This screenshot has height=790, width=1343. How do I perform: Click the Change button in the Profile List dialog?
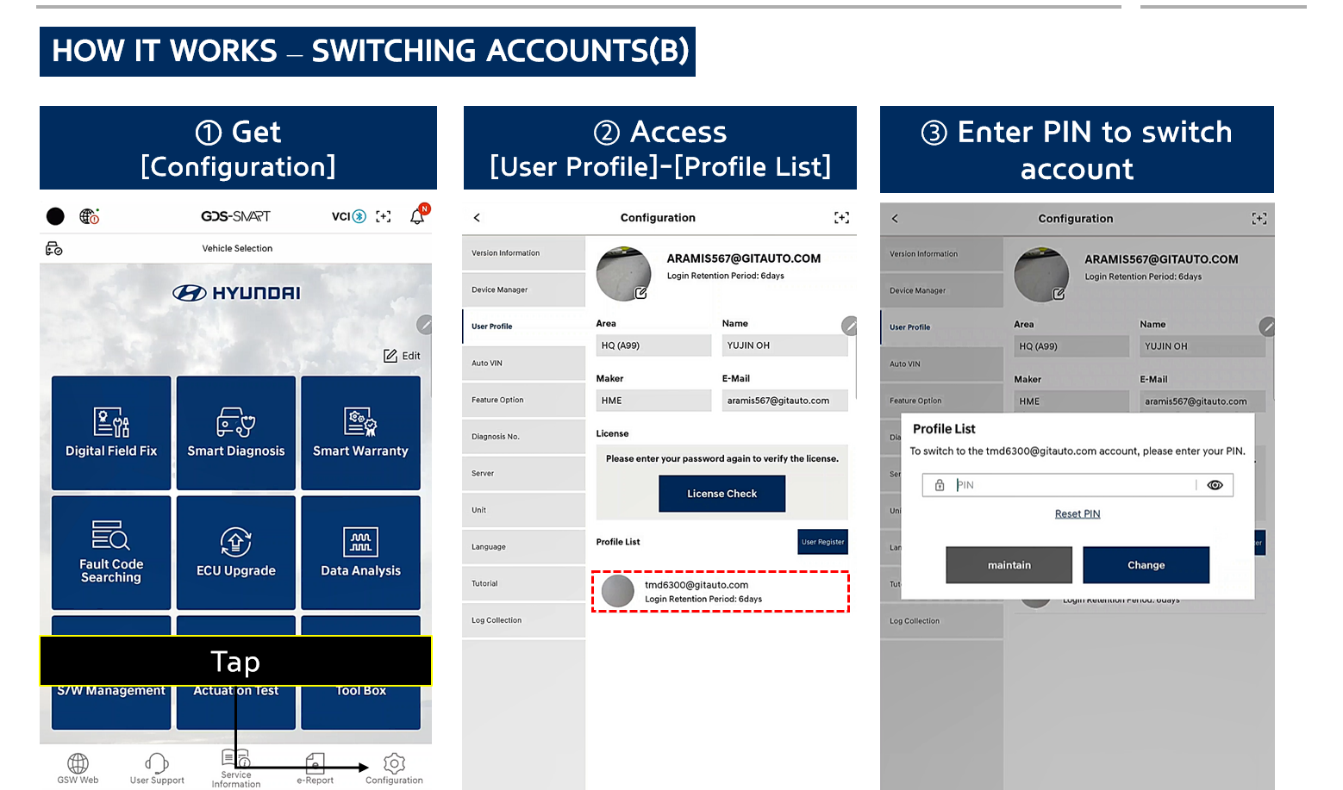1146,565
